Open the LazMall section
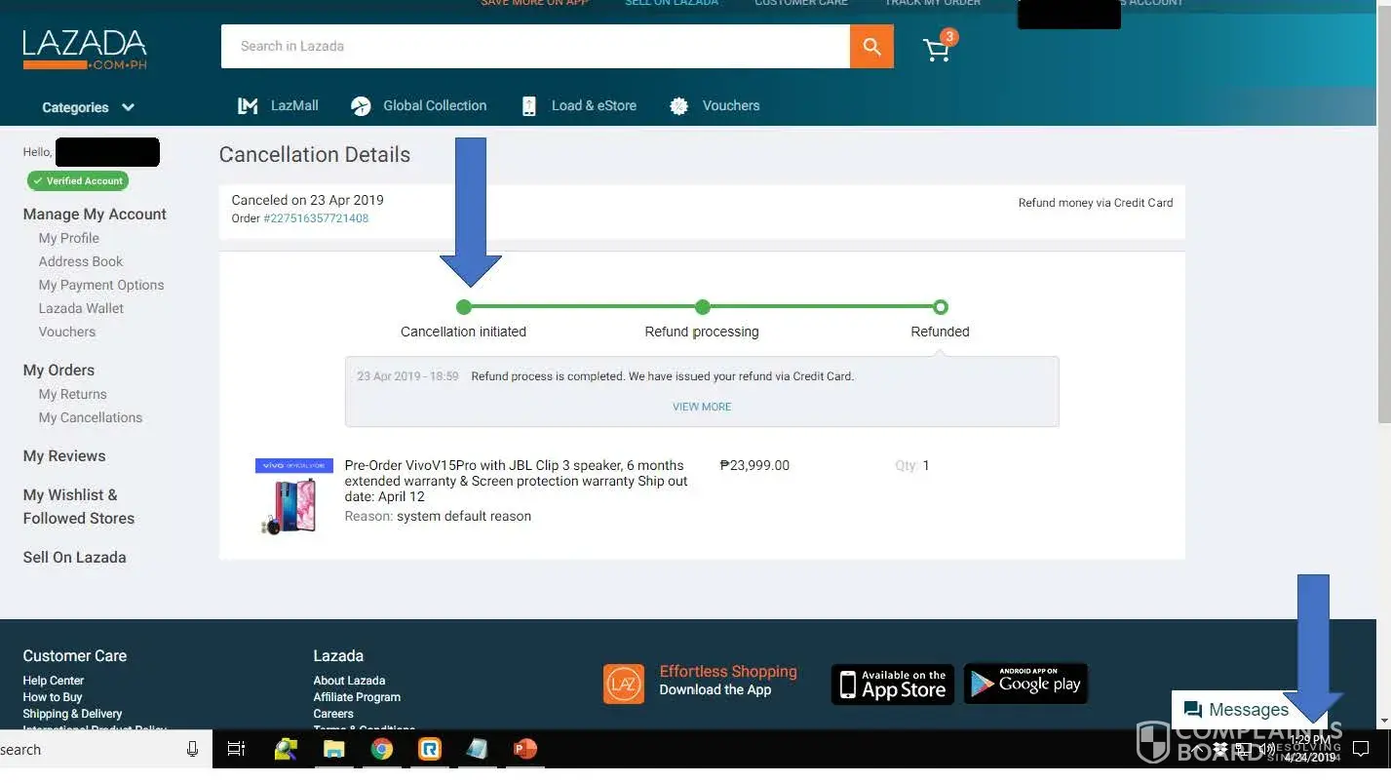 (294, 105)
